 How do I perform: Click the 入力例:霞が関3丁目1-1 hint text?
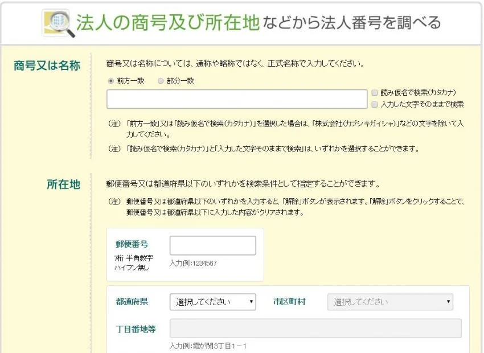coord(208,346)
